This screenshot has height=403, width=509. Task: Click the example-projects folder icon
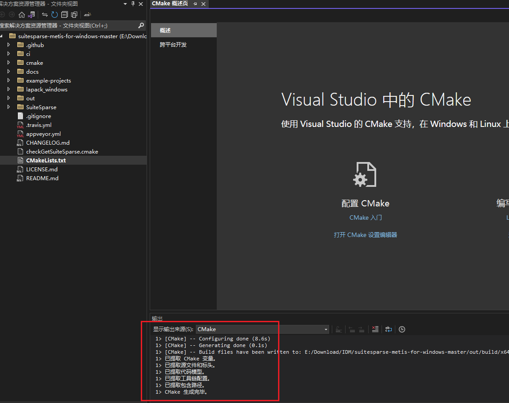pyautogui.click(x=20, y=80)
